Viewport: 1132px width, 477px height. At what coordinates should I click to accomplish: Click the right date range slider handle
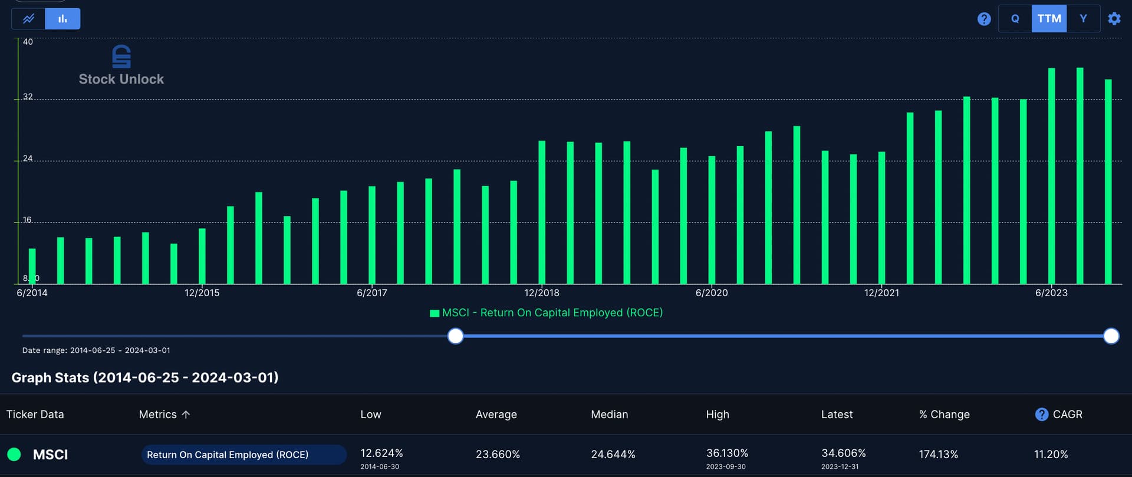click(x=1111, y=336)
